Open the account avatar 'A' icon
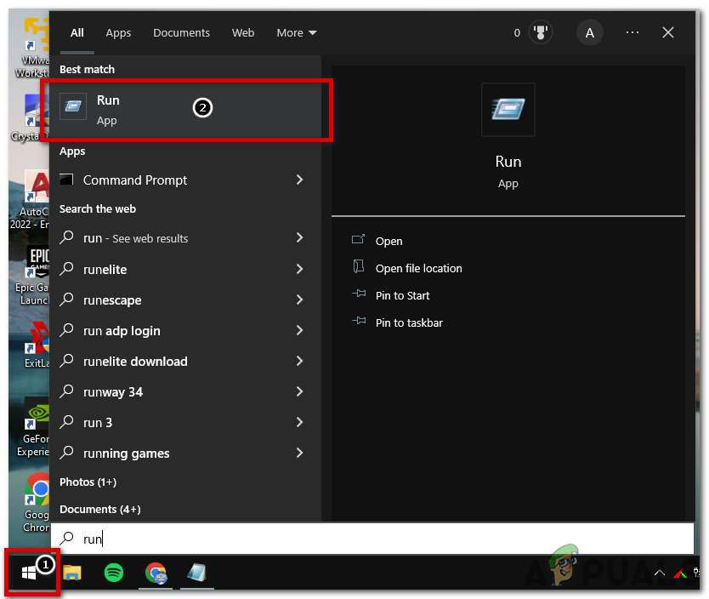709x599 pixels. click(589, 32)
